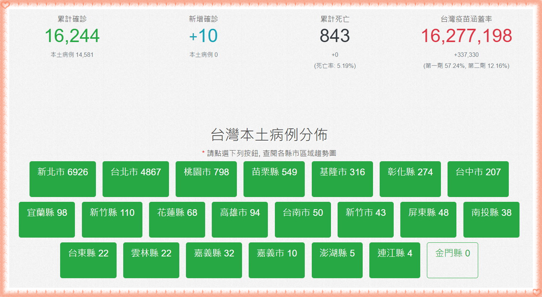
Task: Select the 台中市 207 button
Action: point(478,179)
